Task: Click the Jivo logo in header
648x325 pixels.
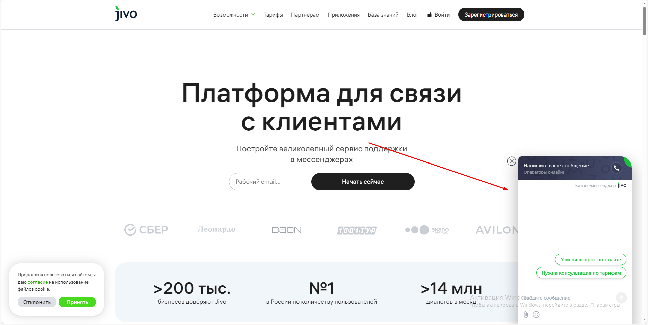Action: pos(126,14)
